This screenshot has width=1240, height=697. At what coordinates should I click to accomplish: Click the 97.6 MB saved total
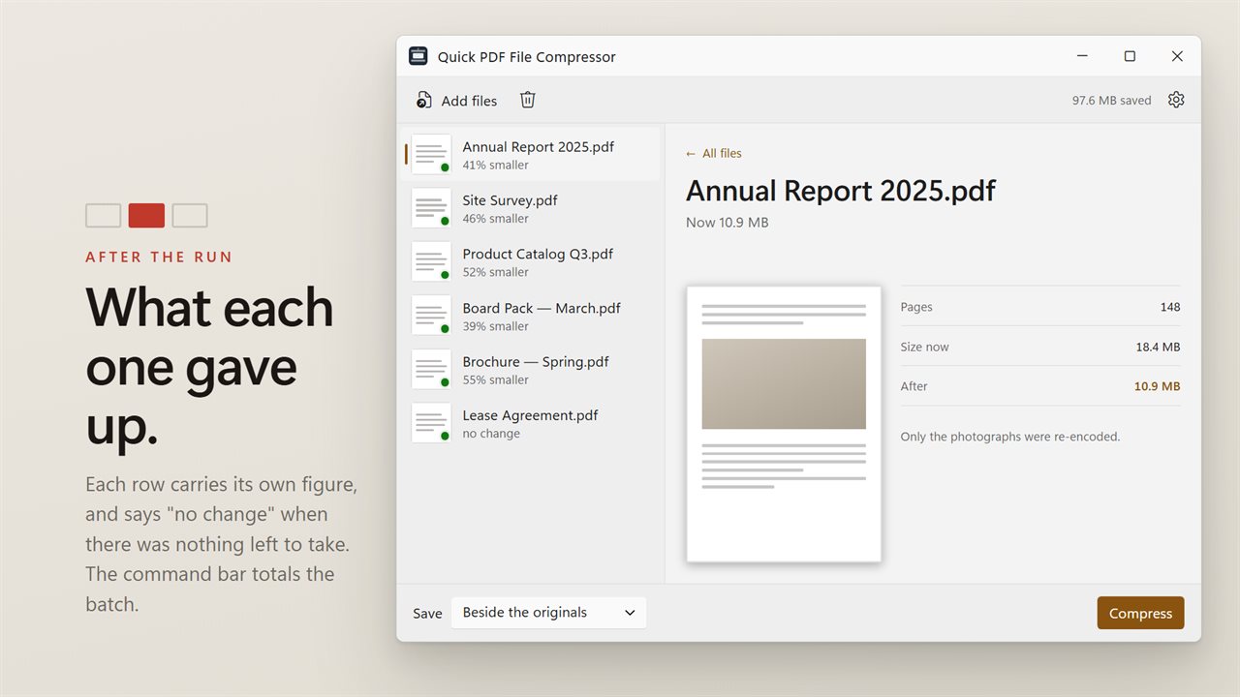[x=1111, y=101]
